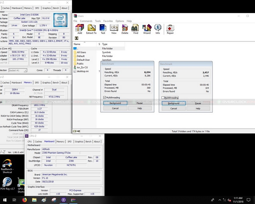This screenshot has width=255, height=204.
Task: Pause the multithreaded 8,294 KB/s benchmark
Action: click(140, 103)
